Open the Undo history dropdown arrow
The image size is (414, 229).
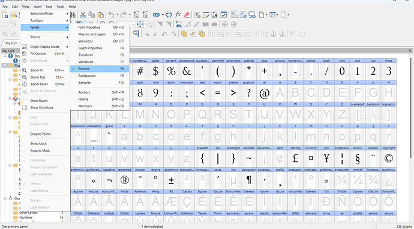(x=117, y=15)
